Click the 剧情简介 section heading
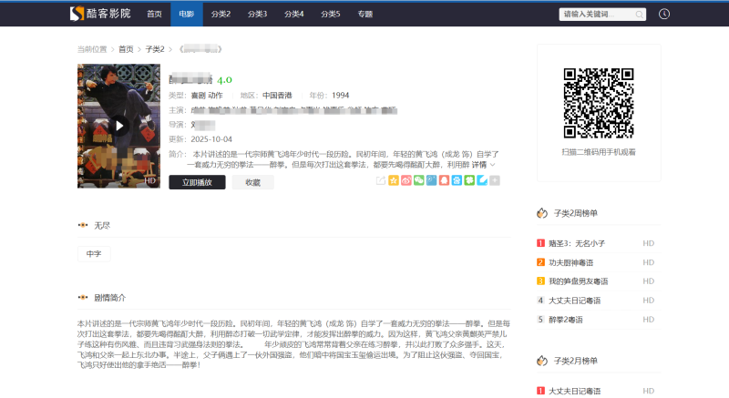This screenshot has width=729, height=398. (109, 298)
